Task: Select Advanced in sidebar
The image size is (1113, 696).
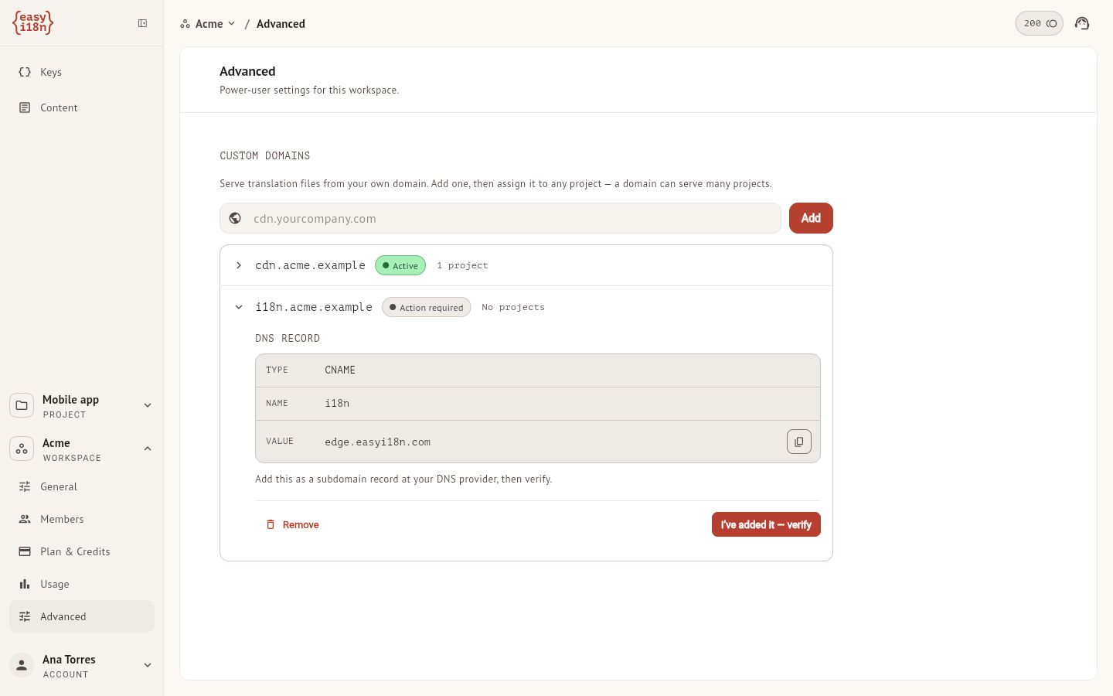Action: (x=82, y=616)
